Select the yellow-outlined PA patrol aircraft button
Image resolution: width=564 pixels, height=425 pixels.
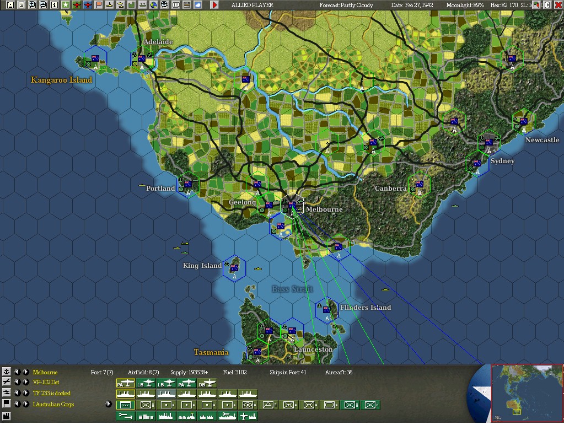[x=126, y=383]
